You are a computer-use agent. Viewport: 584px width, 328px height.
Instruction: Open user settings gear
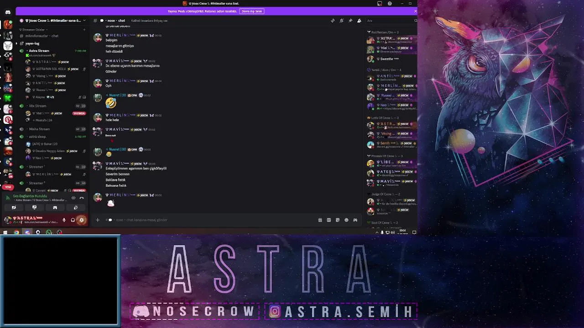(x=82, y=220)
